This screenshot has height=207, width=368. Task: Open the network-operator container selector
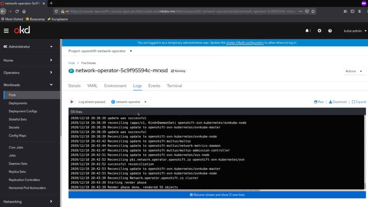[x=129, y=102]
